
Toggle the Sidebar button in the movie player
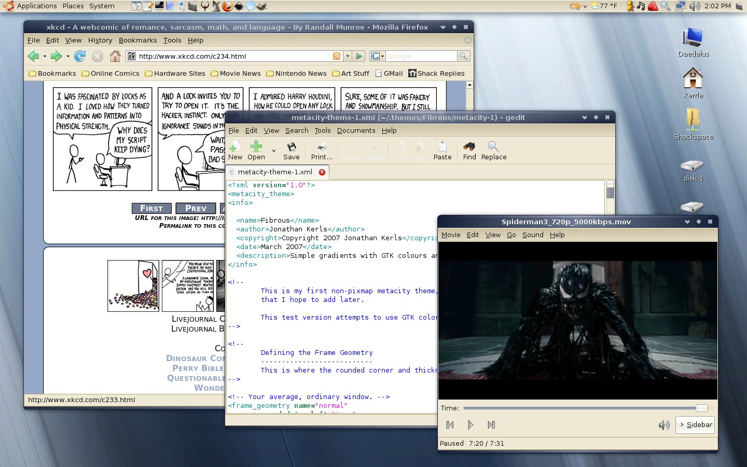point(696,424)
